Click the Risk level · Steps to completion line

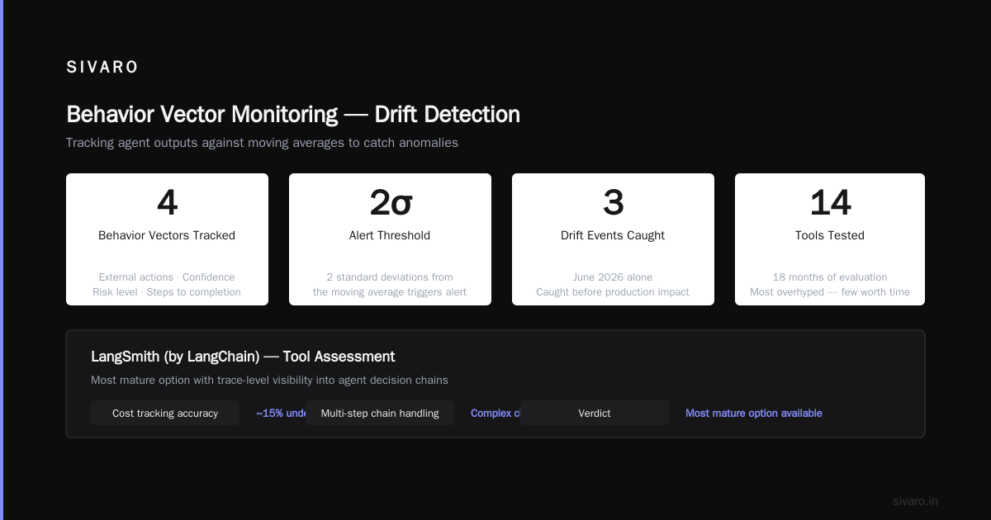[167, 292]
